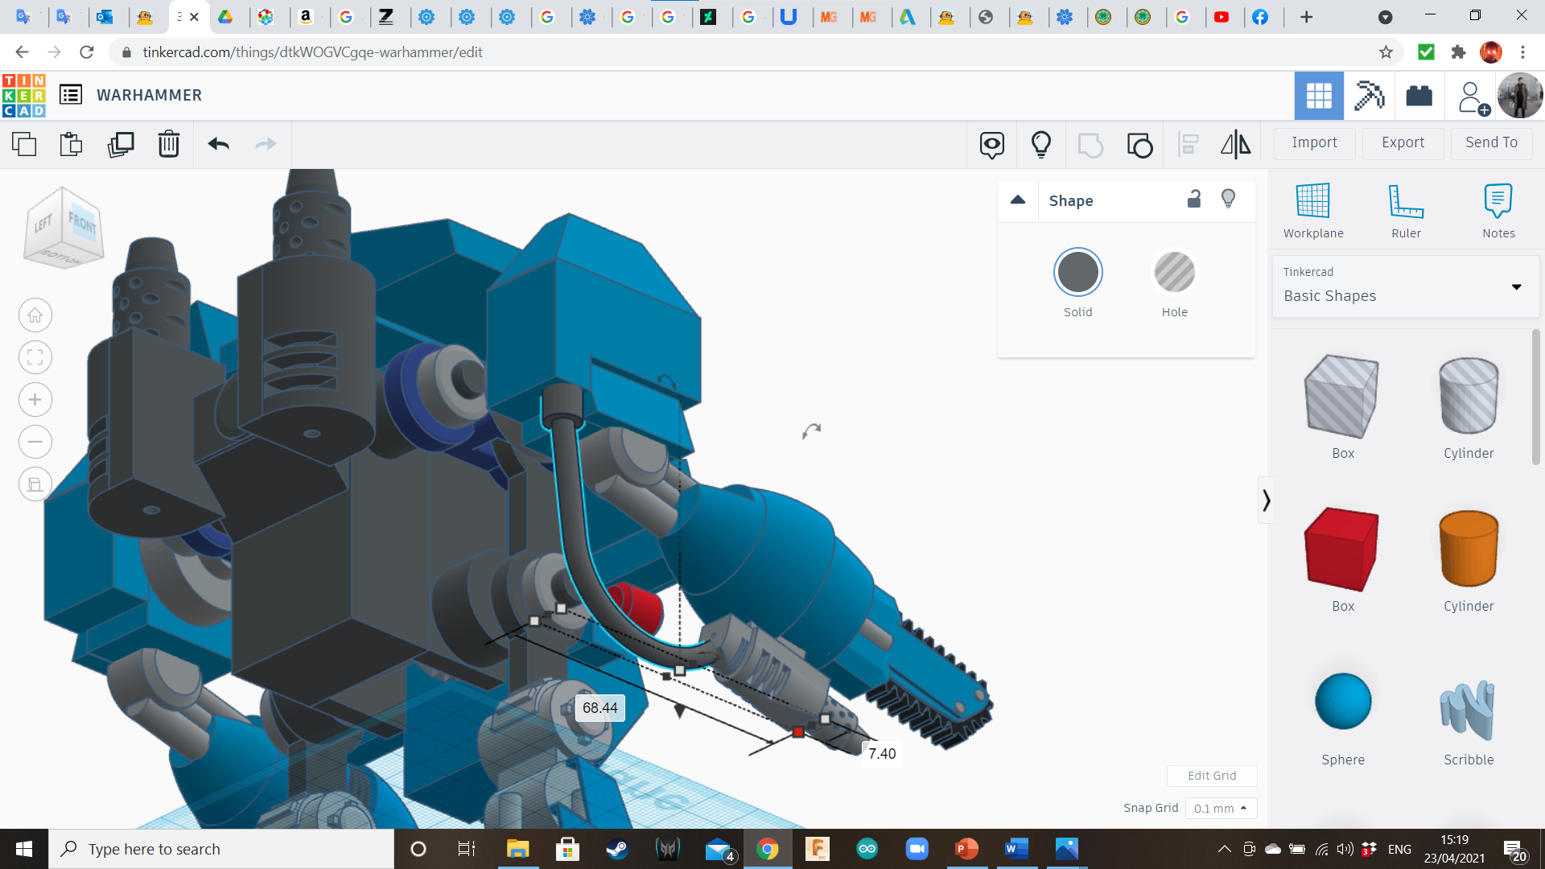Screen dimensions: 1545x869
Task: Toggle shape visibility lightbulb in panel
Action: tap(1228, 200)
